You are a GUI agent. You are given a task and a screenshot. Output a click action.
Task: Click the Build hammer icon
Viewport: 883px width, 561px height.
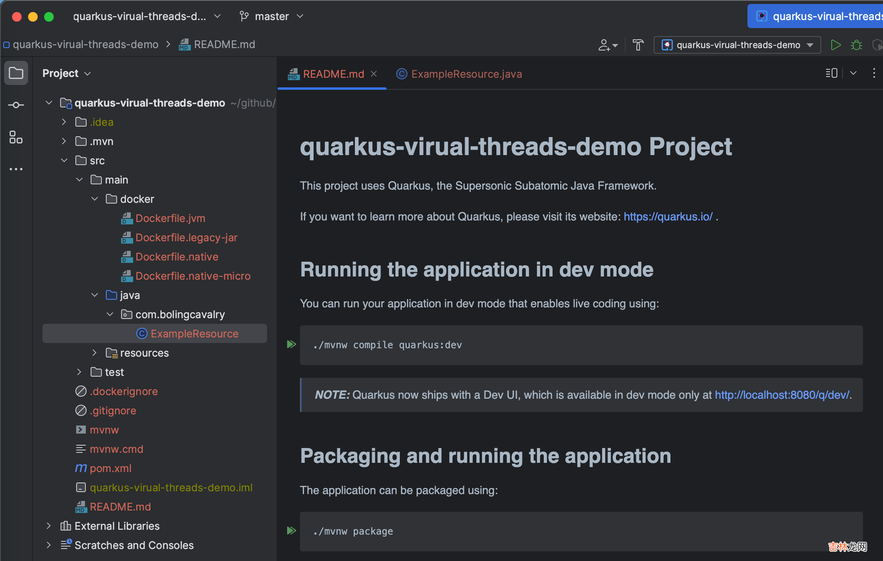pos(638,45)
